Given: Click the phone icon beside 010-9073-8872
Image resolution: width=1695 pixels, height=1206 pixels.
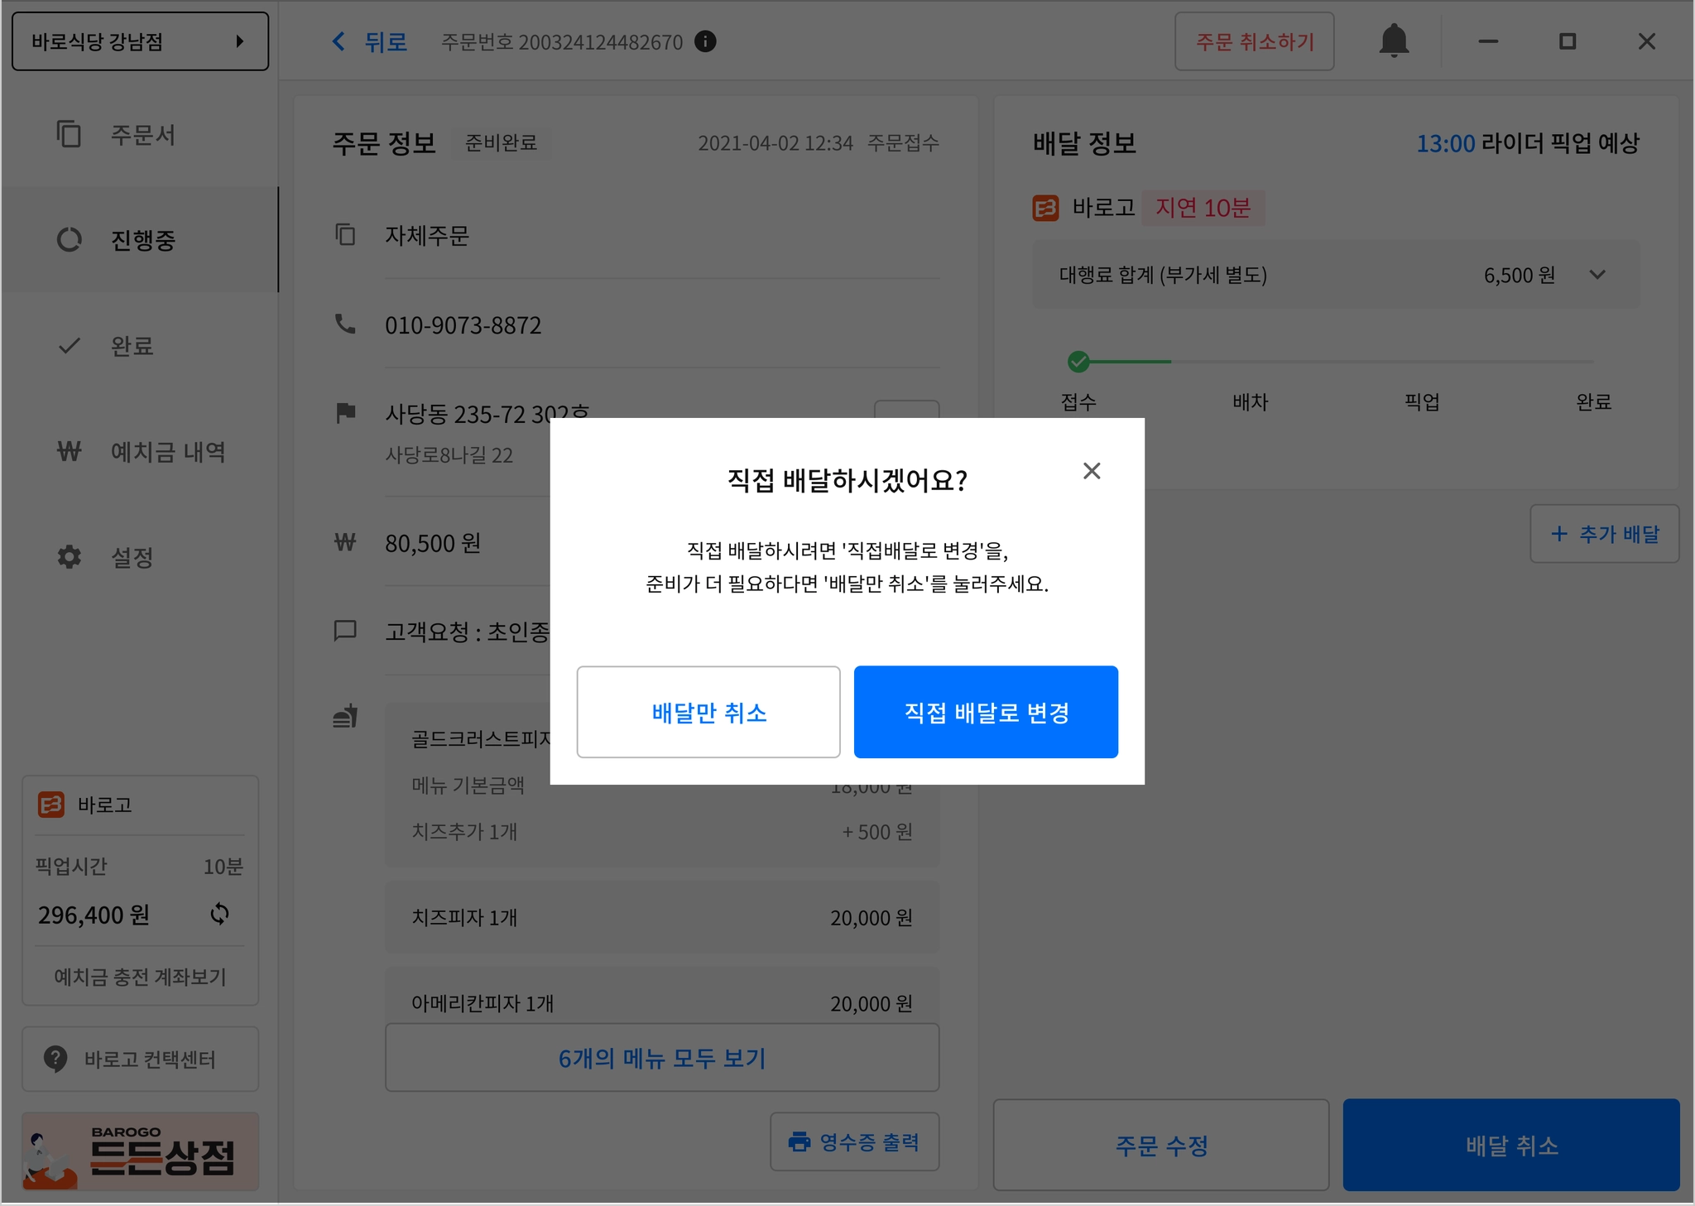Looking at the screenshot, I should [345, 324].
